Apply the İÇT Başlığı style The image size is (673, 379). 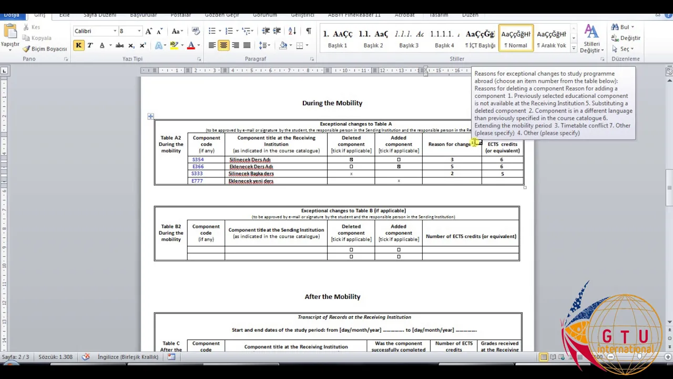(x=480, y=39)
